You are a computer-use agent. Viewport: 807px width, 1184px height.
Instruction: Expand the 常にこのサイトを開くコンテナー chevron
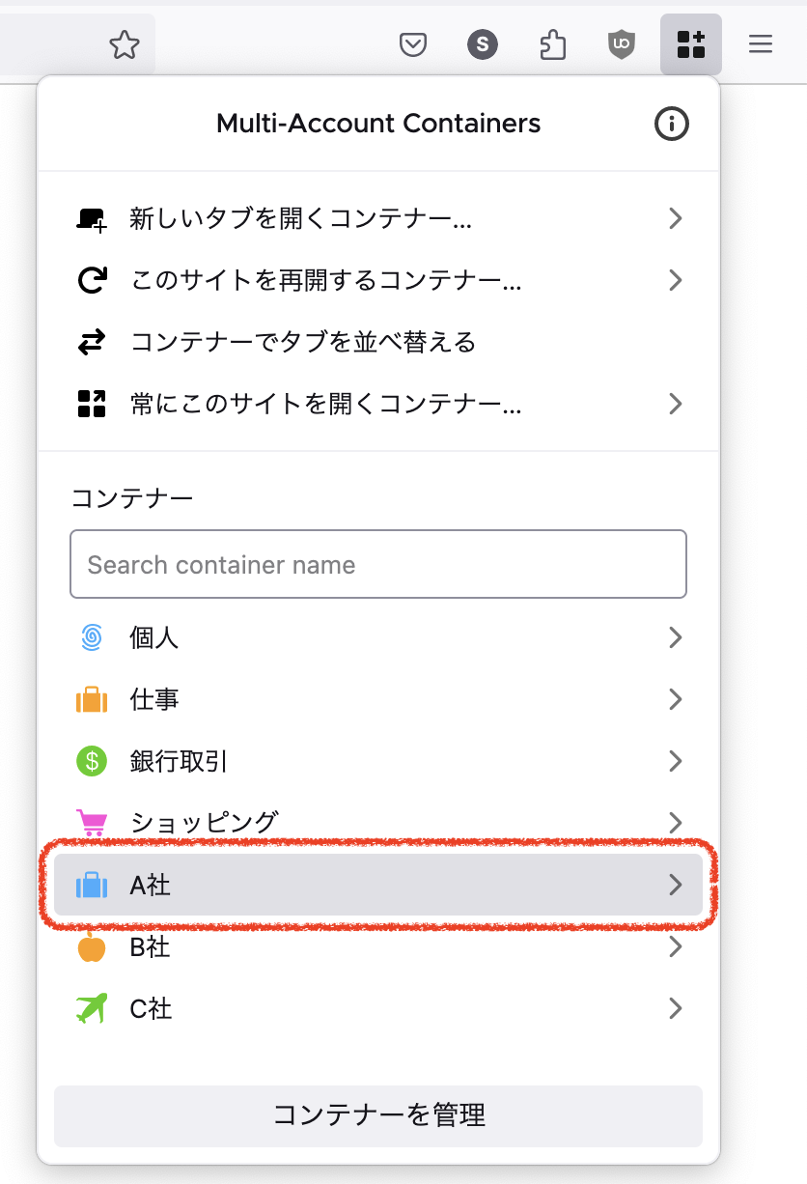pos(676,404)
